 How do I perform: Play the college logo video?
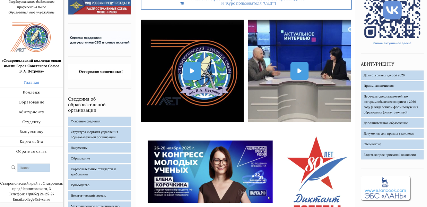click(x=192, y=71)
